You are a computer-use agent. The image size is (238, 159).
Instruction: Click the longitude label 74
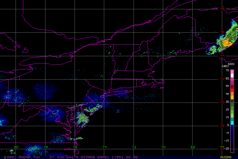click(104, 147)
